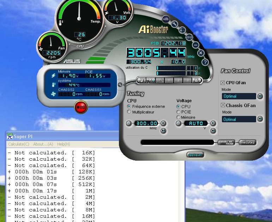The image size is (272, 222).
Task: Click the round ASUS logo button
Action: click(189, 37)
